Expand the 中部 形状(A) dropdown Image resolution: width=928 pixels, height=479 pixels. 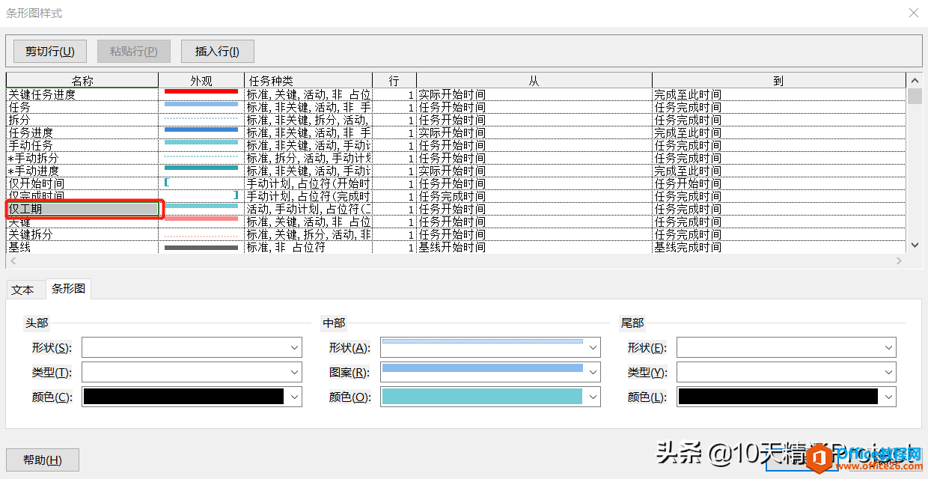[x=593, y=348]
